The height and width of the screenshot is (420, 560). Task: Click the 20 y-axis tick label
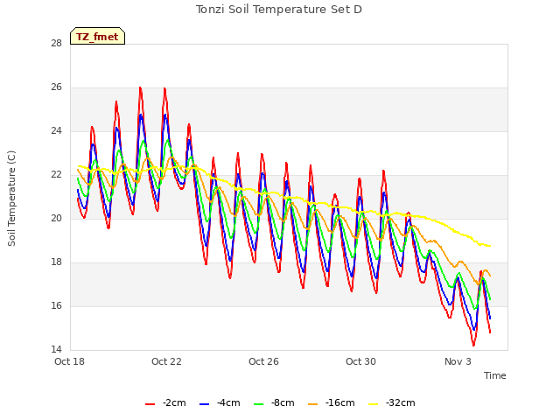pyautogui.click(x=56, y=218)
